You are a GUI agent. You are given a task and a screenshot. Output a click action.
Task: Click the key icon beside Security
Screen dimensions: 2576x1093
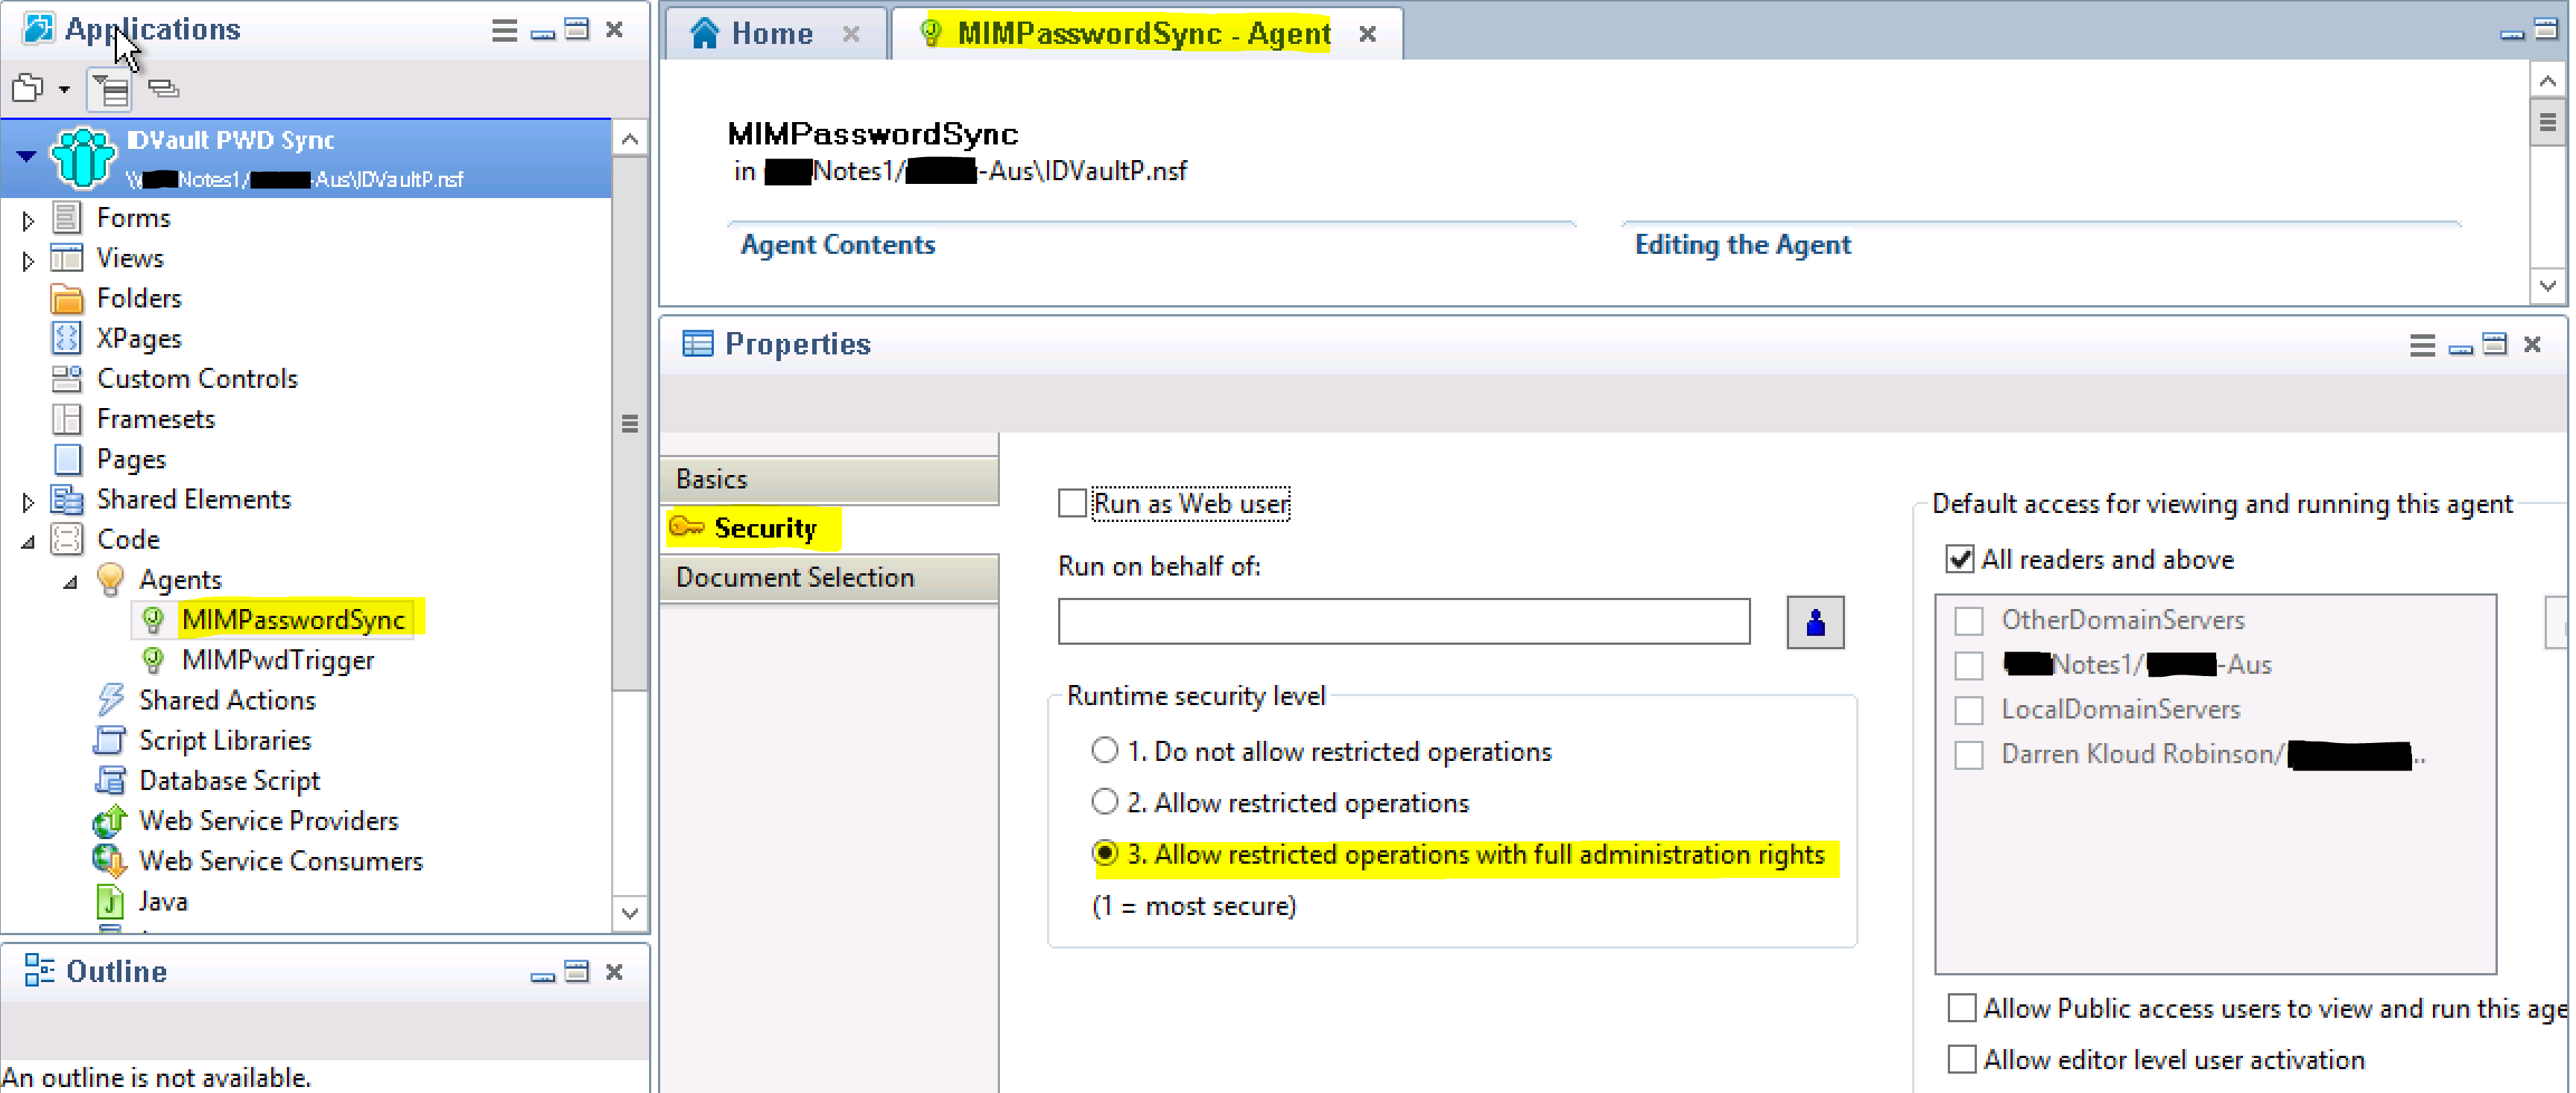[x=686, y=528]
